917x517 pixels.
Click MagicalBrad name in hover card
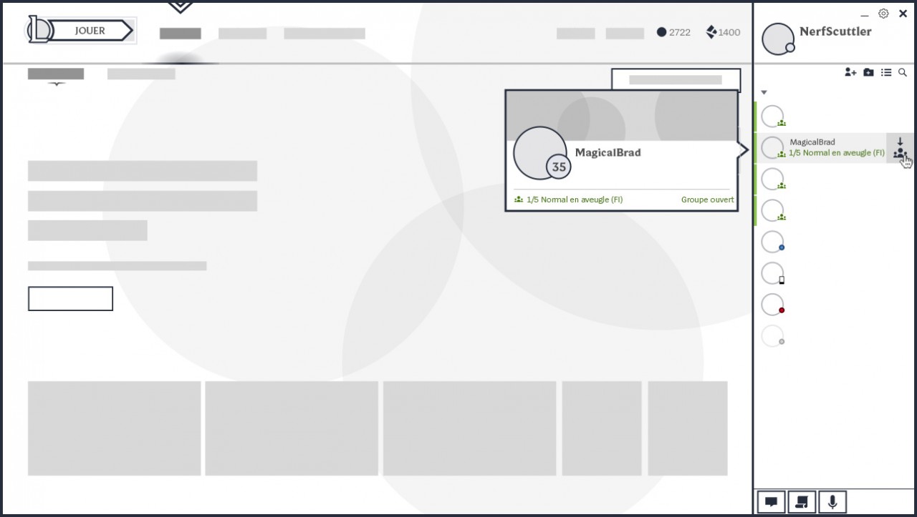point(608,153)
